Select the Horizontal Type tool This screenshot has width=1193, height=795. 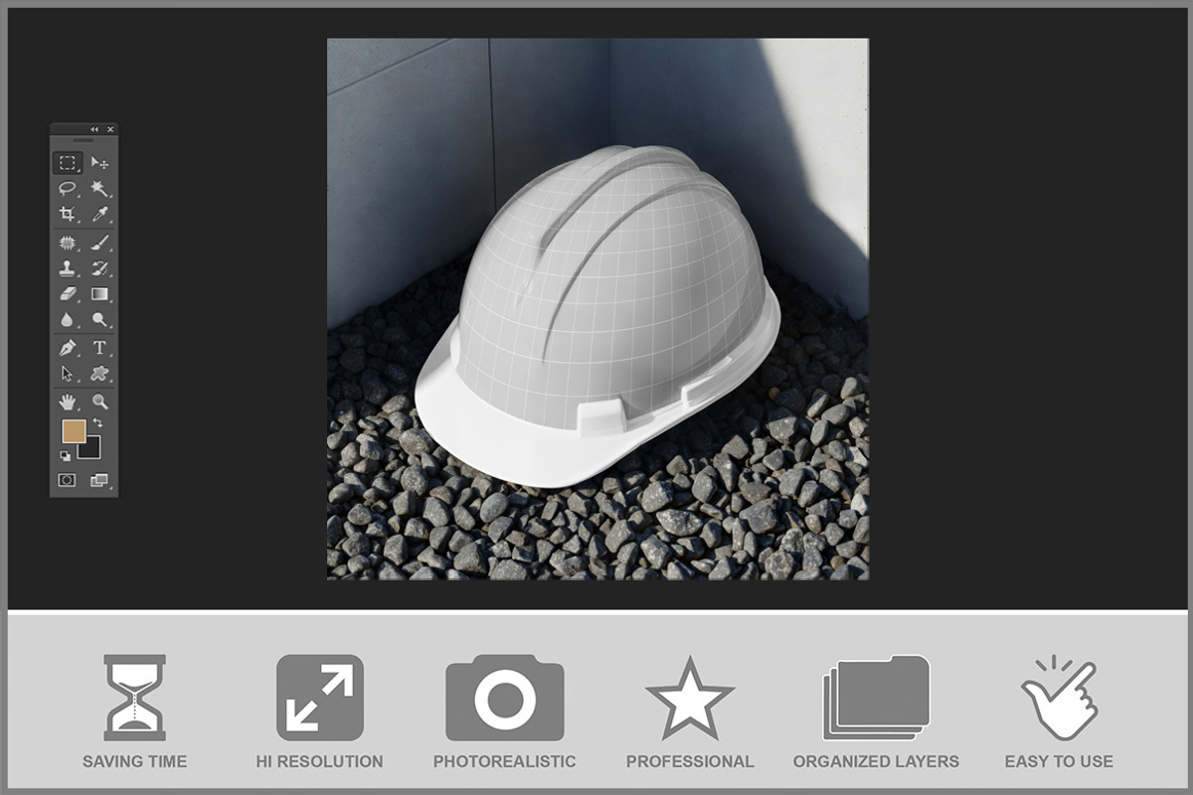point(102,347)
